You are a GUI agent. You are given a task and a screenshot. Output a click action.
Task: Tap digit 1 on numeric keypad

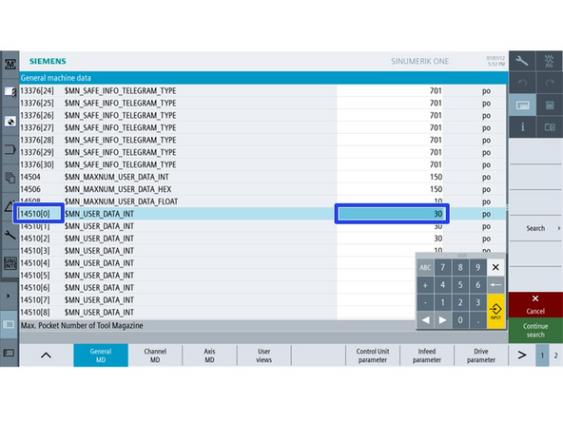point(443,302)
